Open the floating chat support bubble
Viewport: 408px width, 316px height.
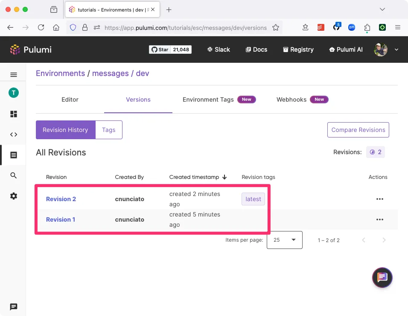point(382,278)
